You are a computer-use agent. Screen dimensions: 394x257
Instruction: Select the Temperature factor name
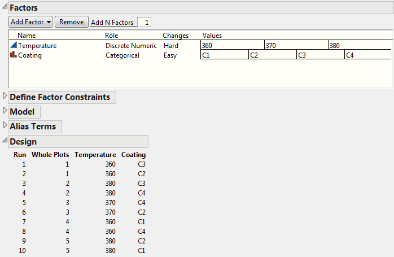click(x=37, y=46)
